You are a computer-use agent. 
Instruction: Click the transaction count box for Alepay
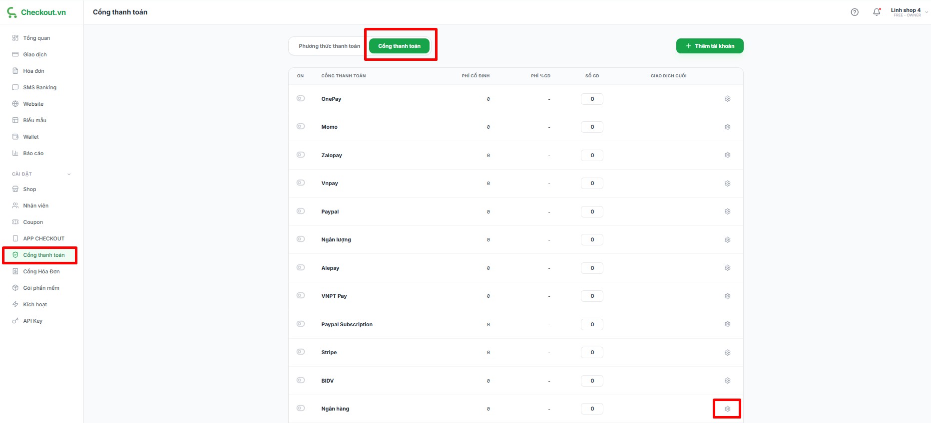(x=592, y=268)
